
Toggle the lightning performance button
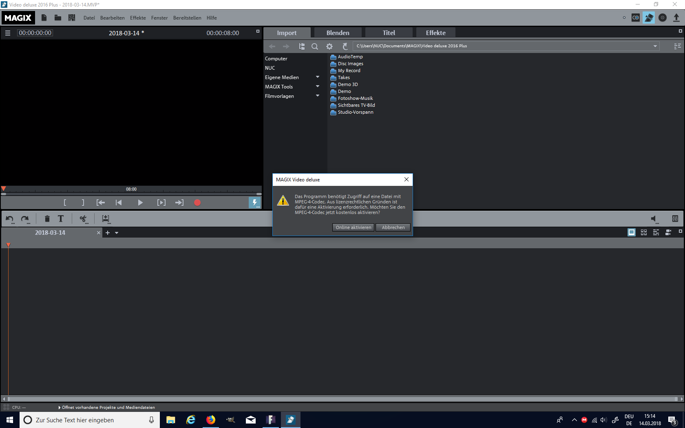(x=255, y=203)
